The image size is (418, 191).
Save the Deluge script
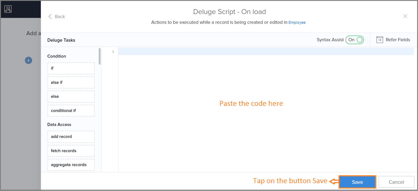coord(357,182)
